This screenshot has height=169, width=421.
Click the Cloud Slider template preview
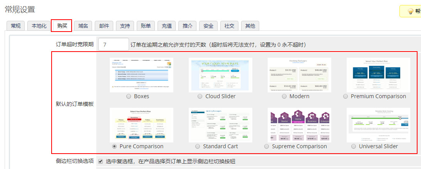pyautogui.click(x=220, y=75)
